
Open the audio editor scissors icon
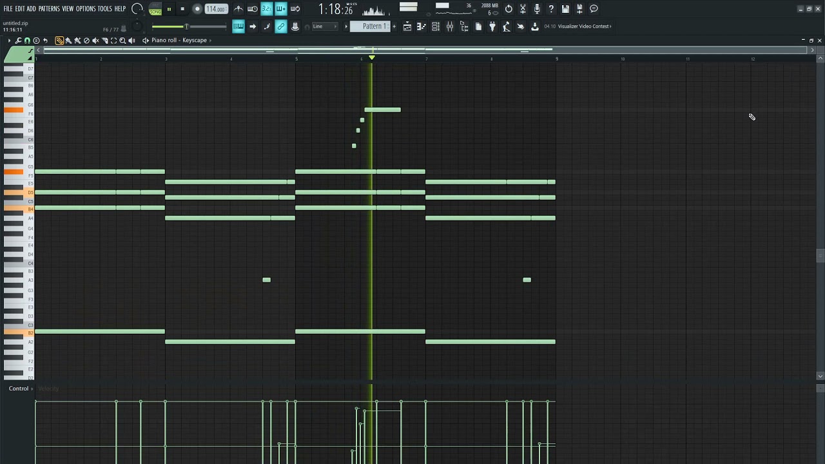[523, 9]
